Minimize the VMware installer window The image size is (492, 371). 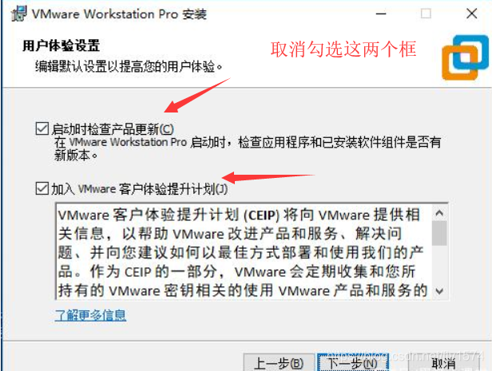point(381,14)
